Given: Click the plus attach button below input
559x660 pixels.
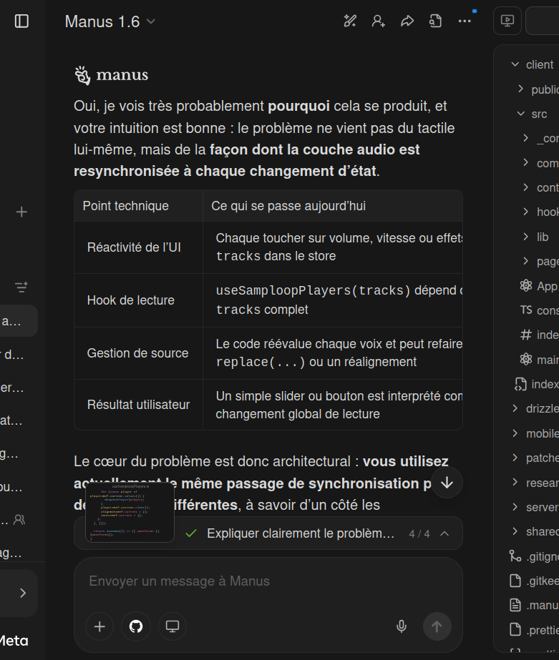Looking at the screenshot, I should (99, 626).
